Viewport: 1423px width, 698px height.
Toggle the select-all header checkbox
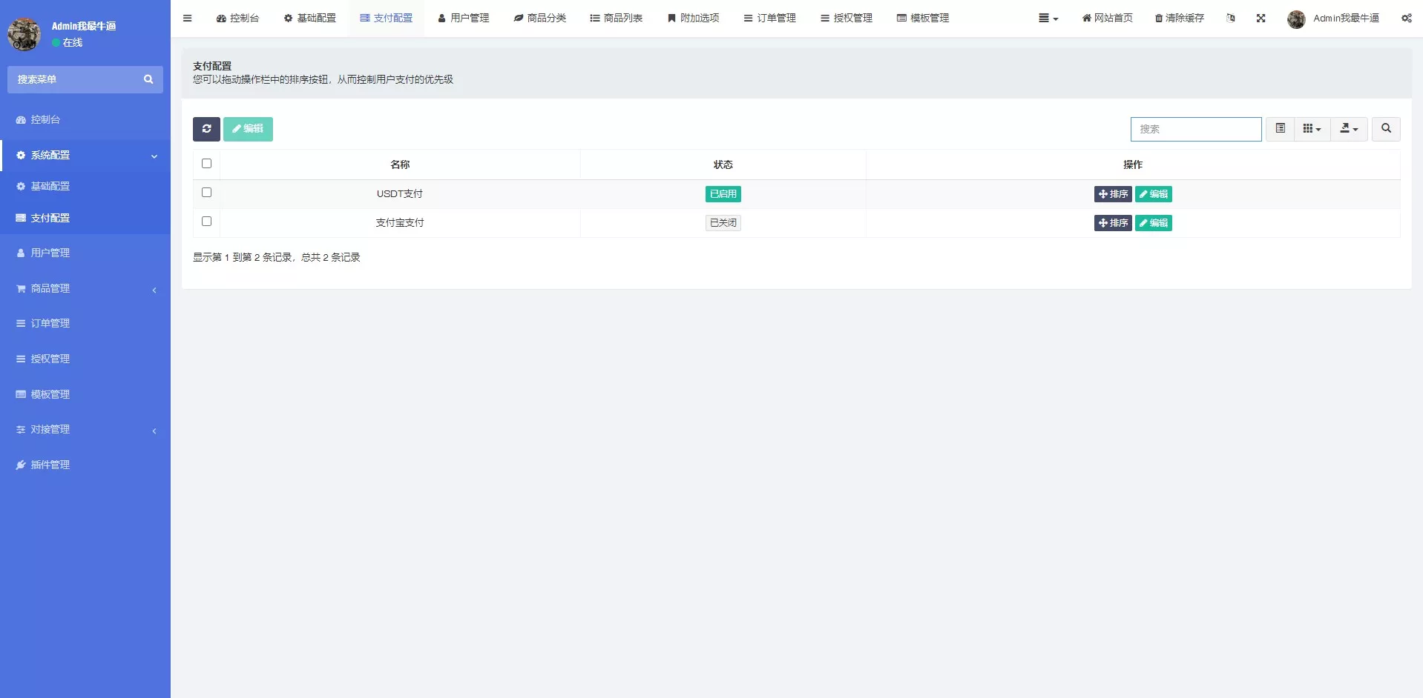[206, 164]
